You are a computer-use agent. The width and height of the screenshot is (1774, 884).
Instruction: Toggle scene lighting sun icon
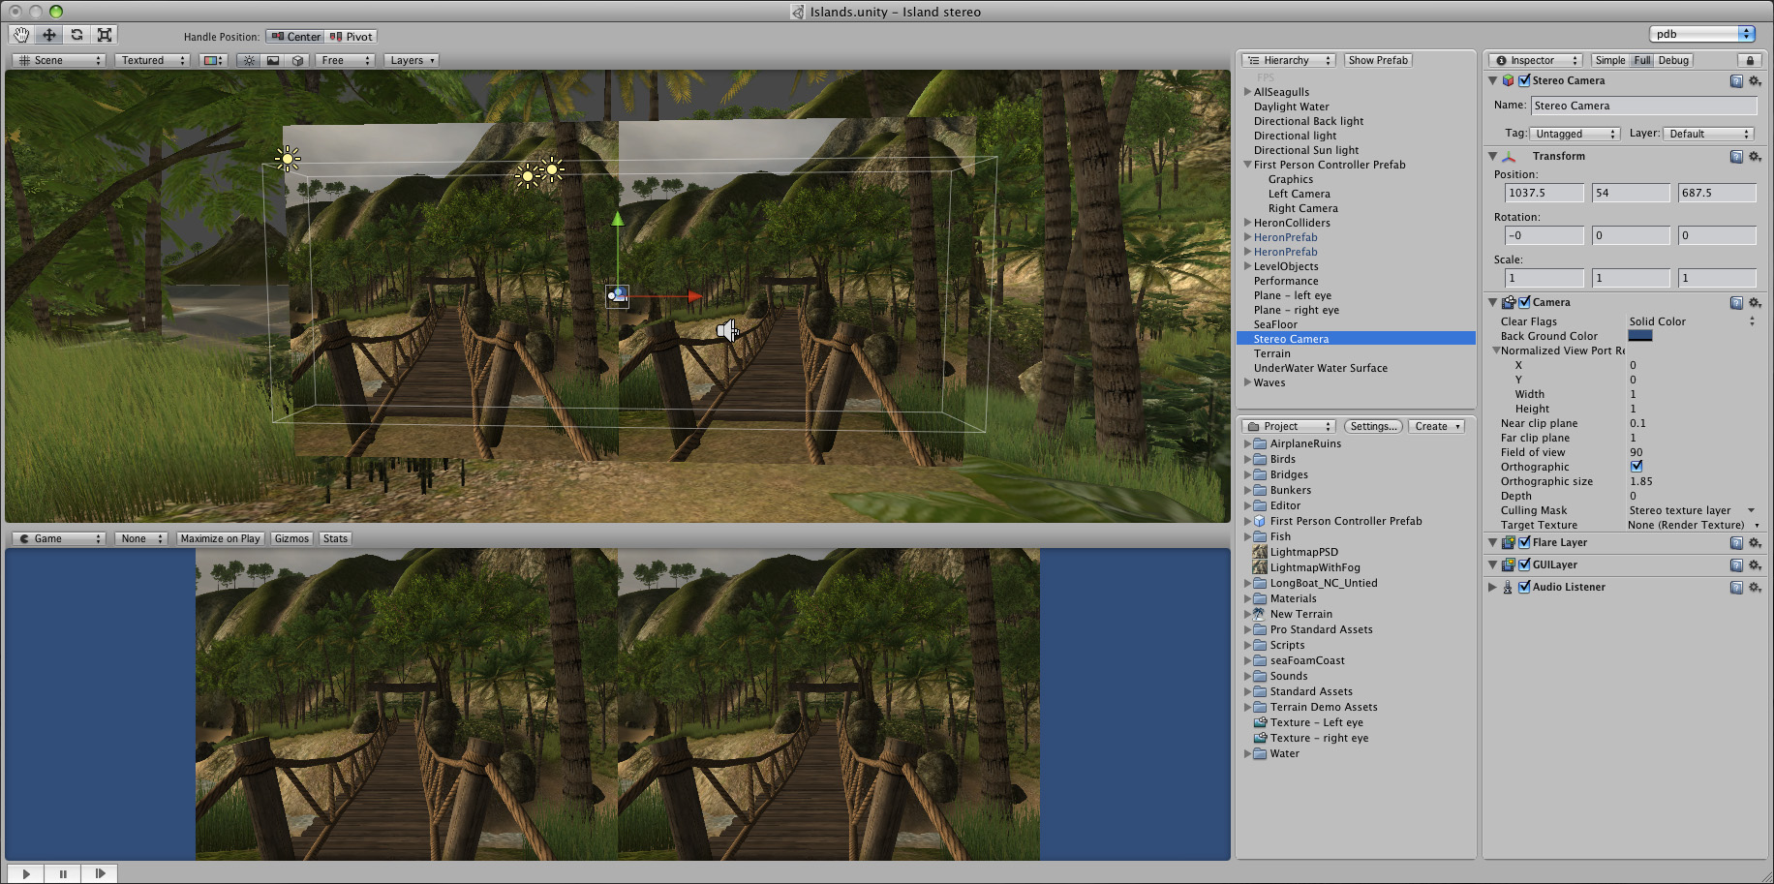pos(249,60)
